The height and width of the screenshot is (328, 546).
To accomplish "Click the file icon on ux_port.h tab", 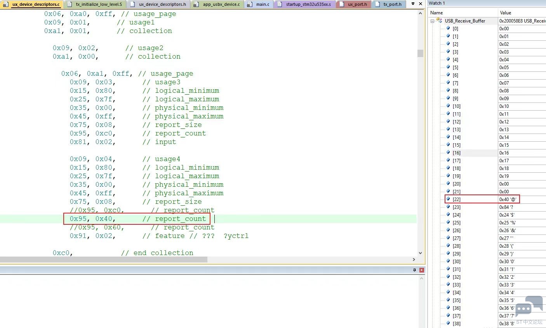I will [341, 4].
